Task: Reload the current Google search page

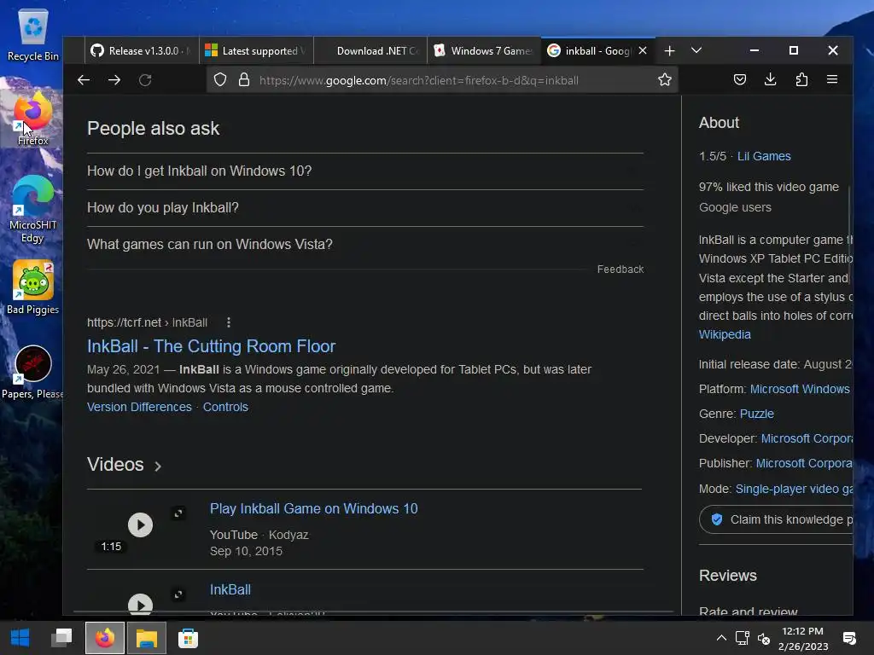Action: point(145,80)
